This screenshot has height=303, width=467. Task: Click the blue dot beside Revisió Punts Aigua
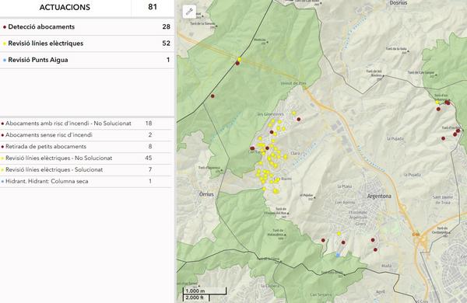pos(5,61)
